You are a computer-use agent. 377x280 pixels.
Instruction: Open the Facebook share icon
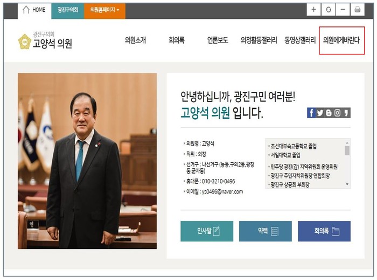311,113
